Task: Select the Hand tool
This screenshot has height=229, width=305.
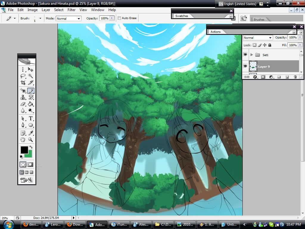Action: 23,140
